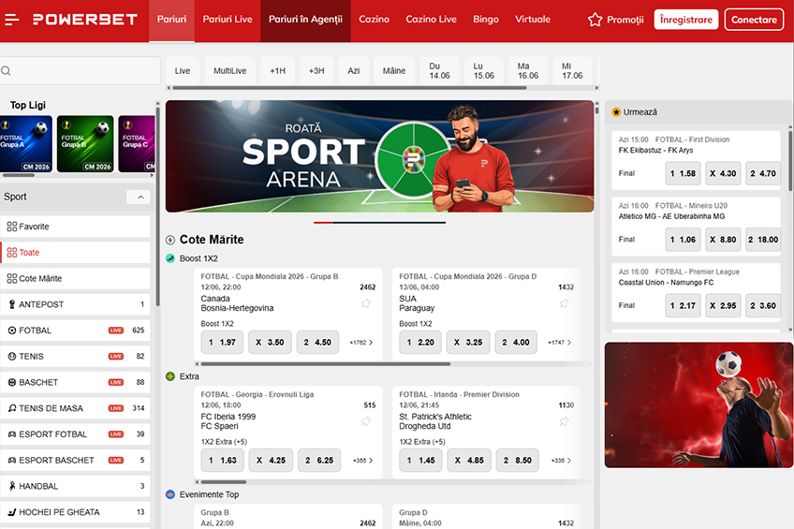Viewport: 794px width, 529px height.
Task: Bet on Coastal Union draw at 2.95
Action: pyautogui.click(x=723, y=306)
